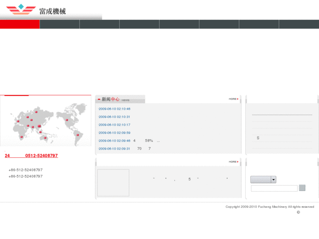Click the Copyright 2009-2010 Fucheng Machinery text
Screen dimensions: 319x239
pos(270,207)
